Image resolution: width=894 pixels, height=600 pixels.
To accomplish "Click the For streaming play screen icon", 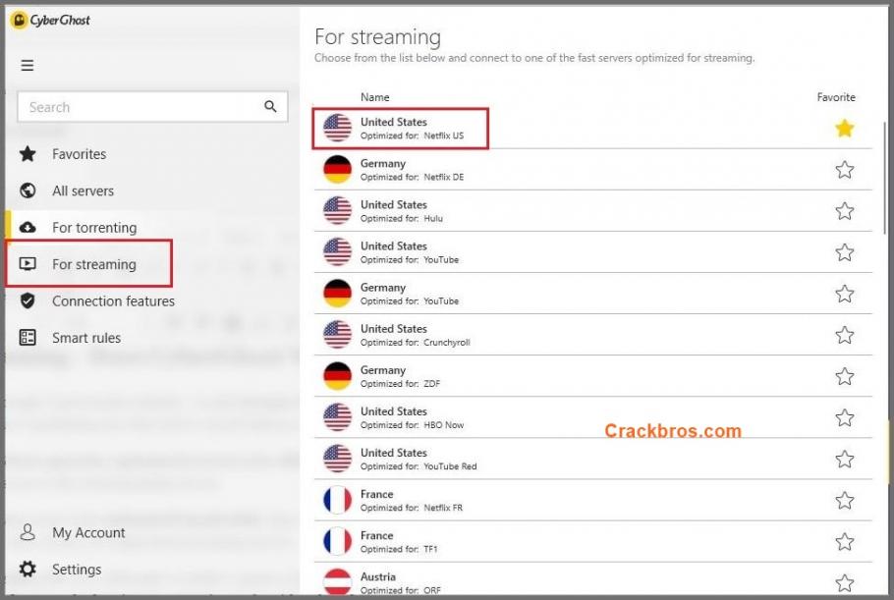I will point(28,264).
